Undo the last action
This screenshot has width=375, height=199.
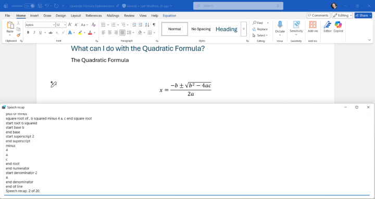pos(47,6)
